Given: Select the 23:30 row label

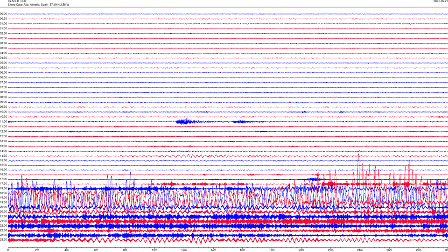Looking at the screenshot, I should pyautogui.click(x=3, y=239).
